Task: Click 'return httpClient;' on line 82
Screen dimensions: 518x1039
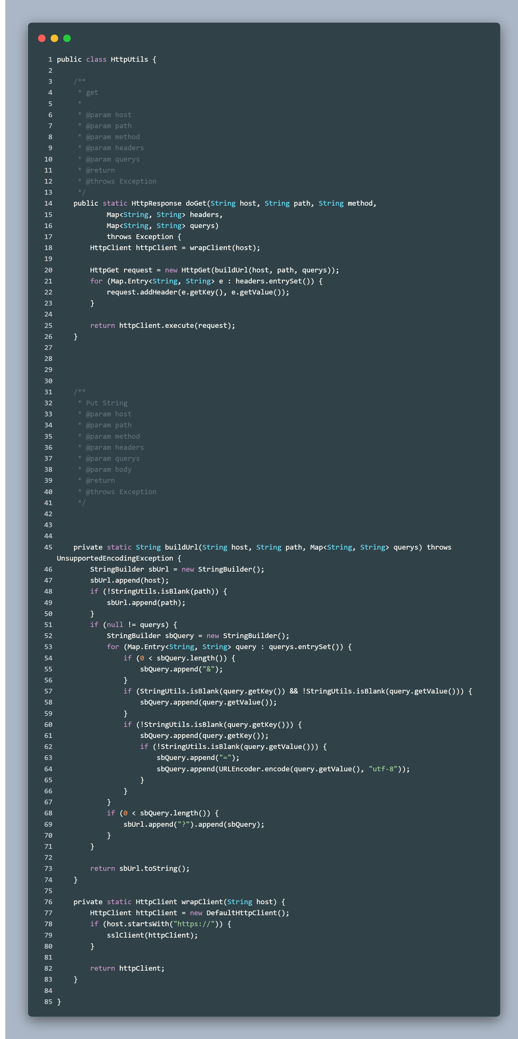Action: (x=127, y=968)
